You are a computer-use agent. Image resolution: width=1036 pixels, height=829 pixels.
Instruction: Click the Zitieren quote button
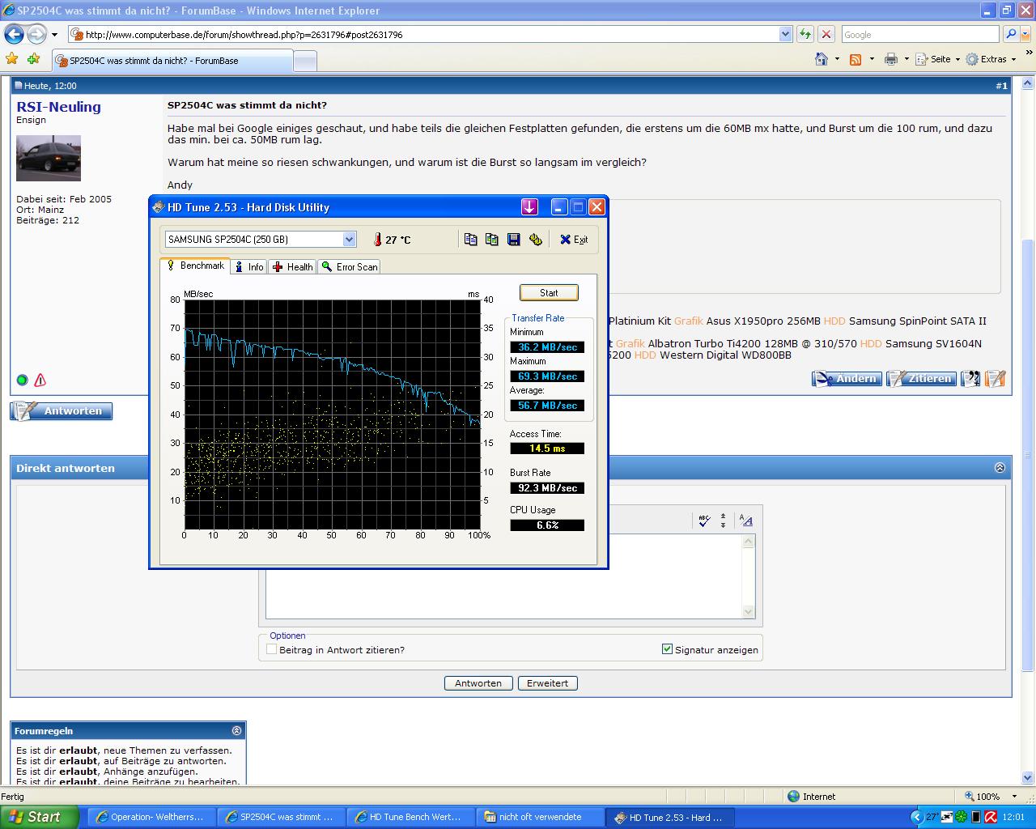[921, 378]
